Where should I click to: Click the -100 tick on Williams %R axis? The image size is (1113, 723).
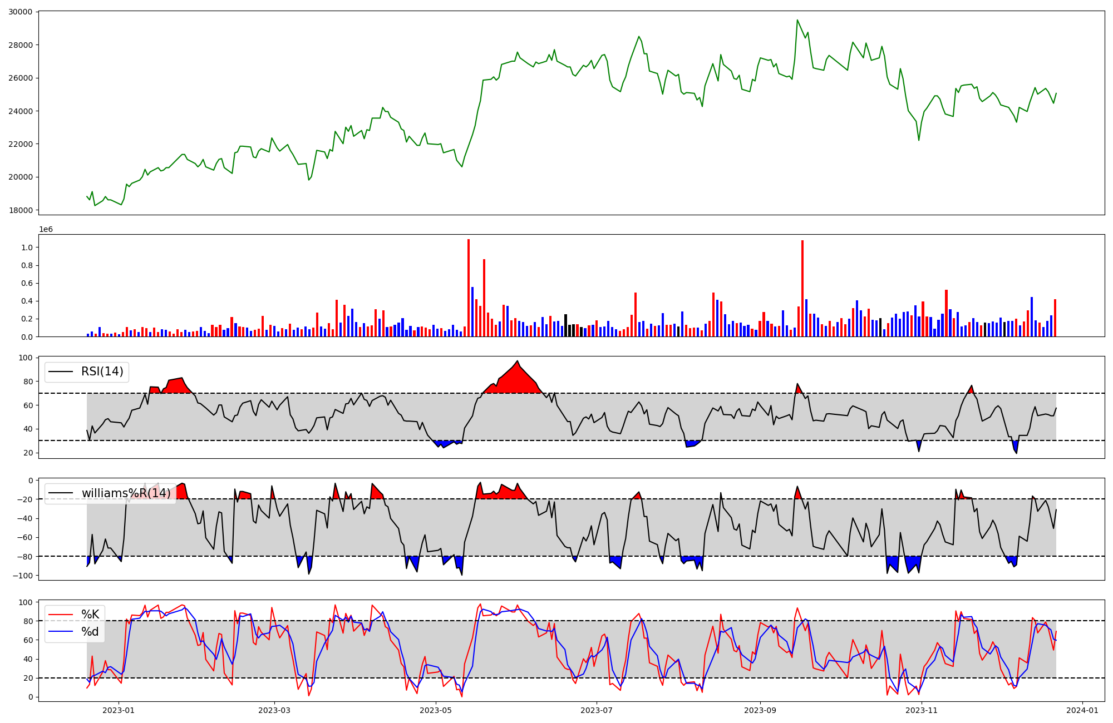24,576
